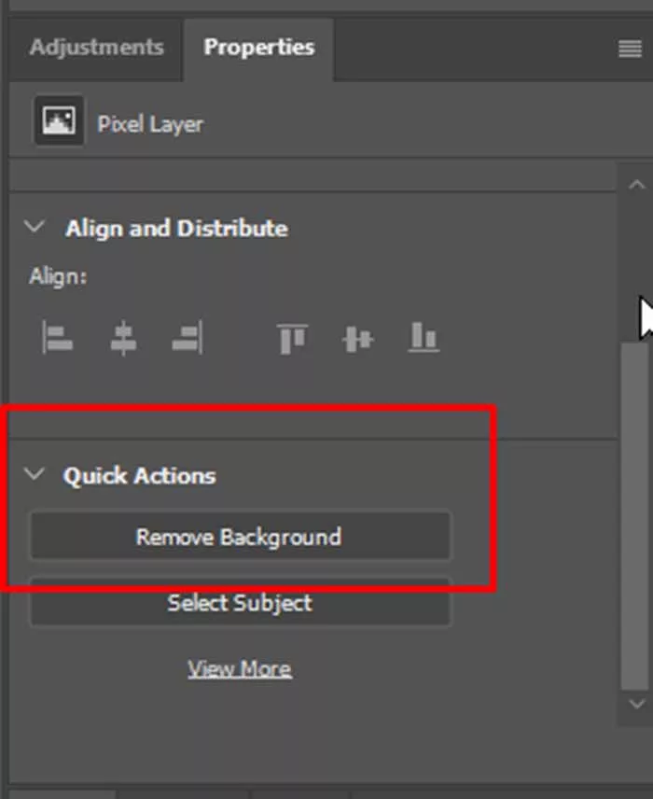The height and width of the screenshot is (799, 653).
Task: Collapse the Align and Distribute section
Action: point(35,227)
